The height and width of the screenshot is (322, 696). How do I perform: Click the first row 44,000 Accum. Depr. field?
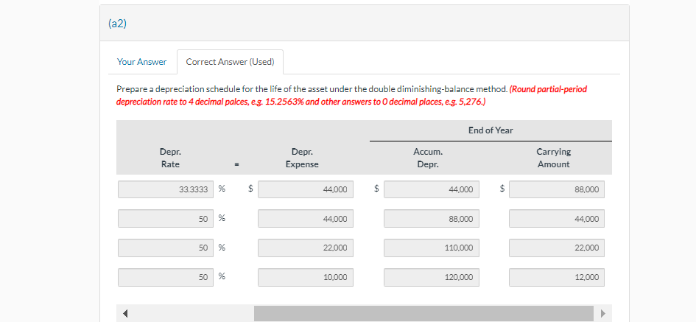click(432, 189)
